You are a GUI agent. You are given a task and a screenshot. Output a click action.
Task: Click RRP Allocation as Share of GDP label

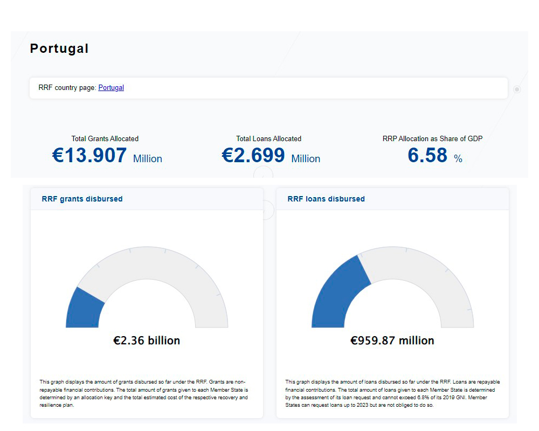tap(432, 138)
